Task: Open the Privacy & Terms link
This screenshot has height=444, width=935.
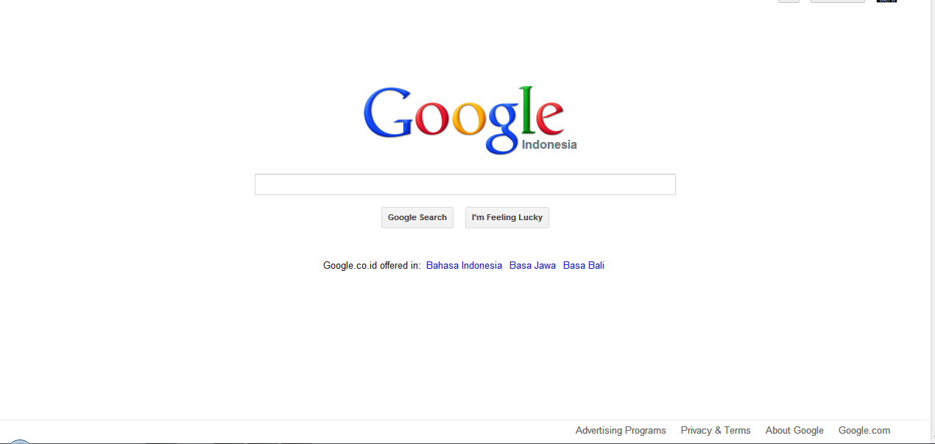Action: pyautogui.click(x=716, y=430)
